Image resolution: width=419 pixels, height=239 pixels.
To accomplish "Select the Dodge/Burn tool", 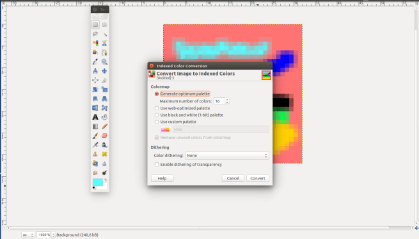I will [104, 172].
